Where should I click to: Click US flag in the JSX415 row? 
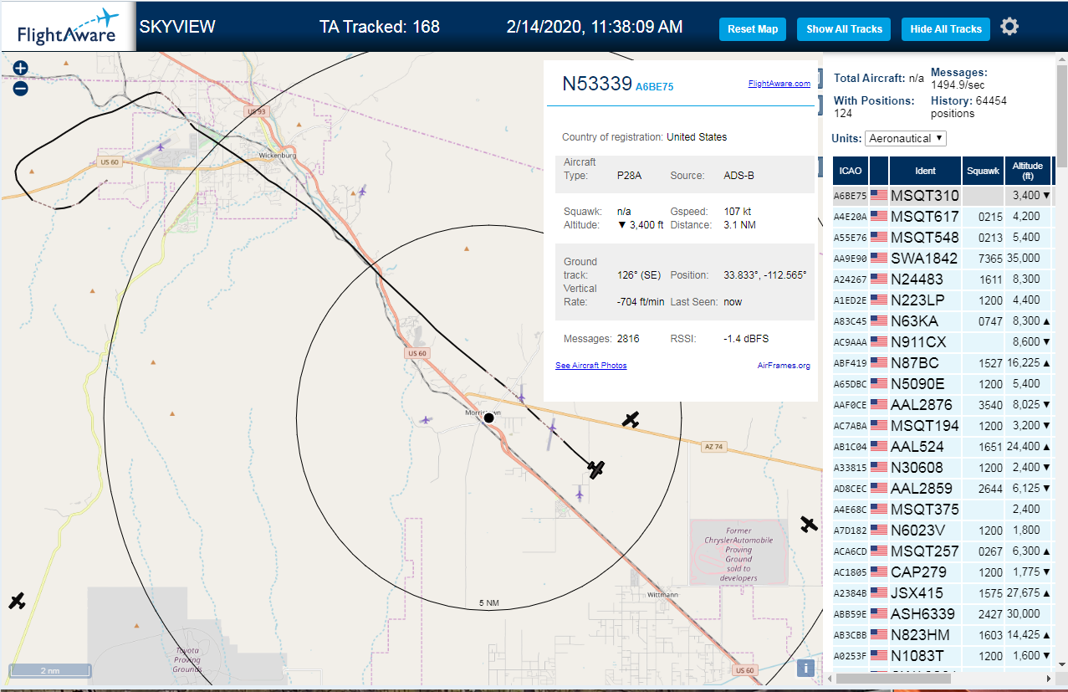pos(878,593)
